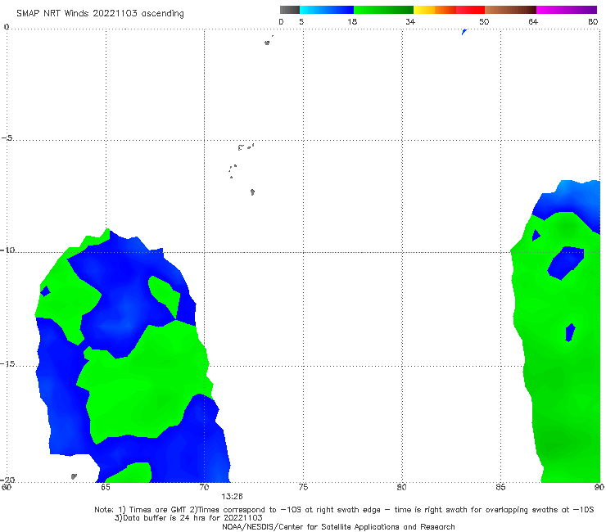Click the 'Note: 1) Times are GMT' line

click(344, 510)
